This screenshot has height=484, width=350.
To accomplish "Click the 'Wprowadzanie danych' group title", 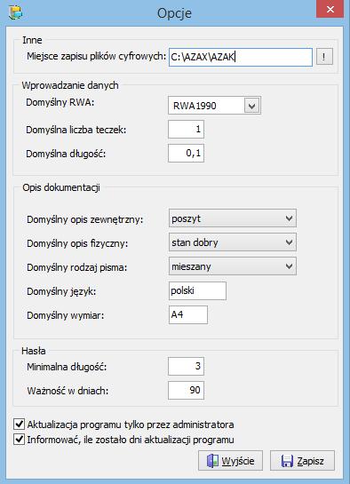I will pyautogui.click(x=70, y=85).
